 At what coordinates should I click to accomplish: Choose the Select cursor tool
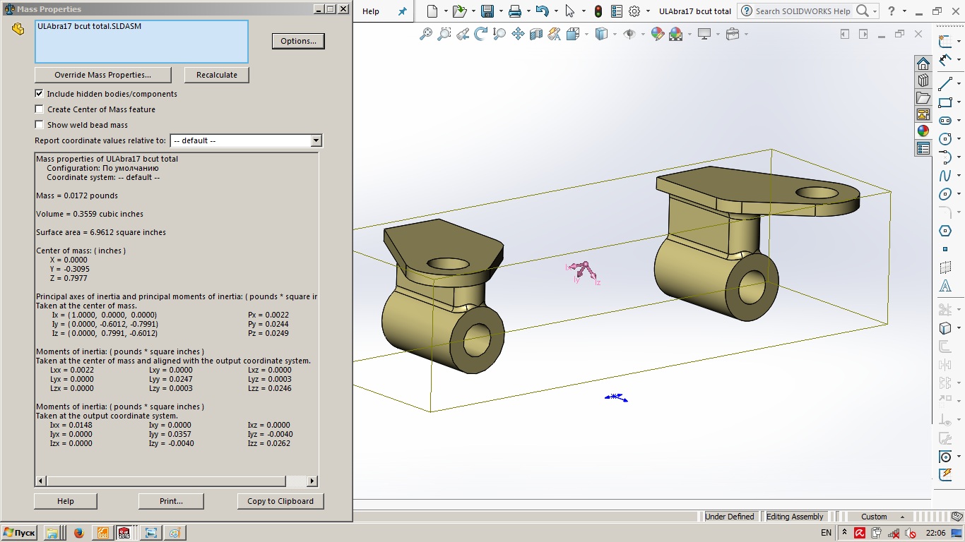570,11
